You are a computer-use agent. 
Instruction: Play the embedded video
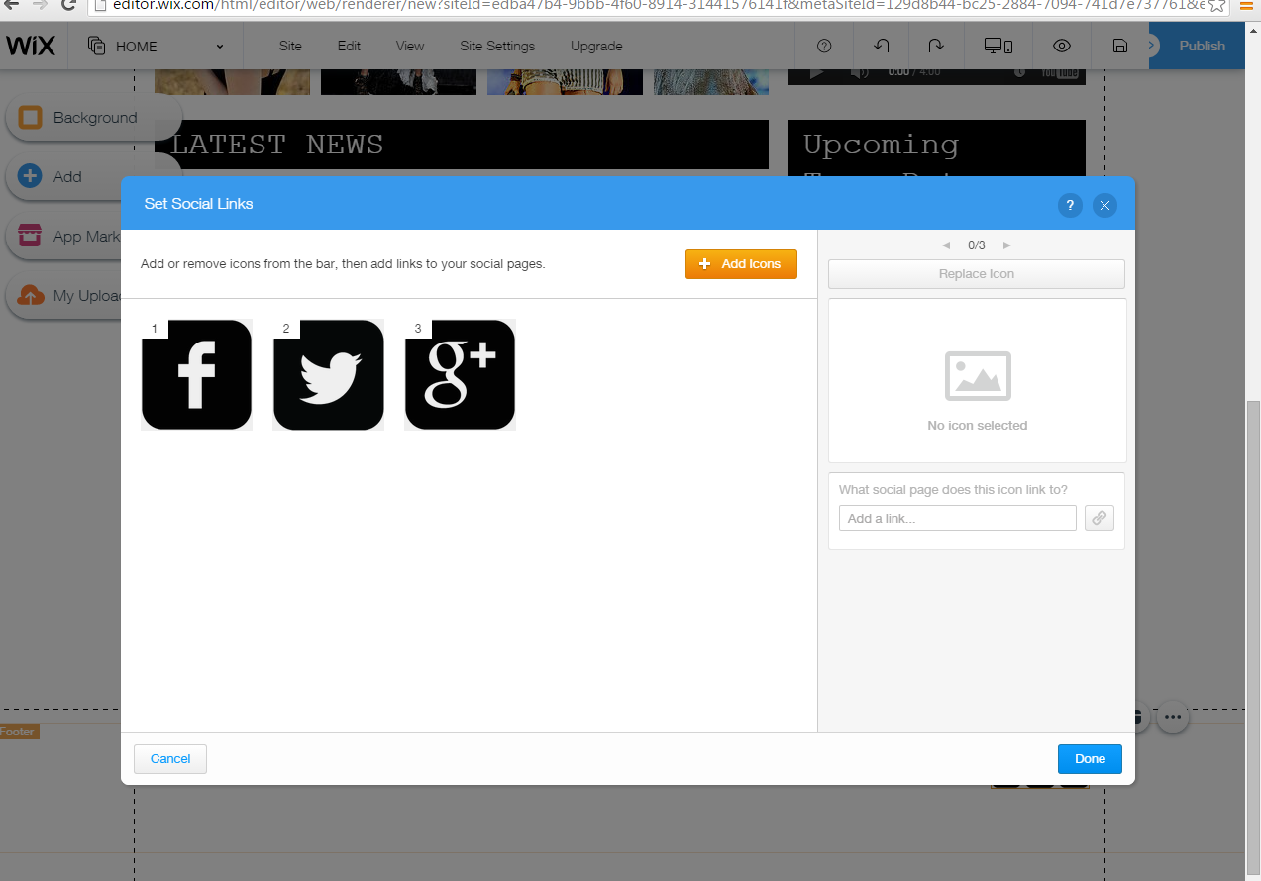pos(816,72)
